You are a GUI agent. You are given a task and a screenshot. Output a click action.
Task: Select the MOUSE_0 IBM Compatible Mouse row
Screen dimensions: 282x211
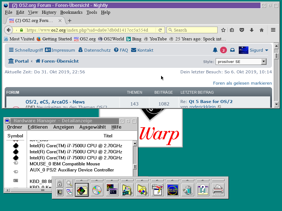point(65,164)
